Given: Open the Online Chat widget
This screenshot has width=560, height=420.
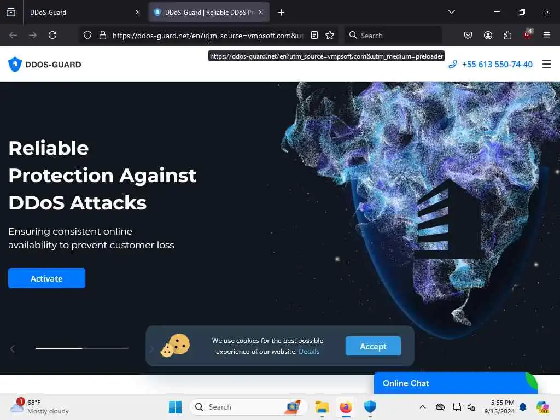Looking at the screenshot, I should tap(456, 383).
